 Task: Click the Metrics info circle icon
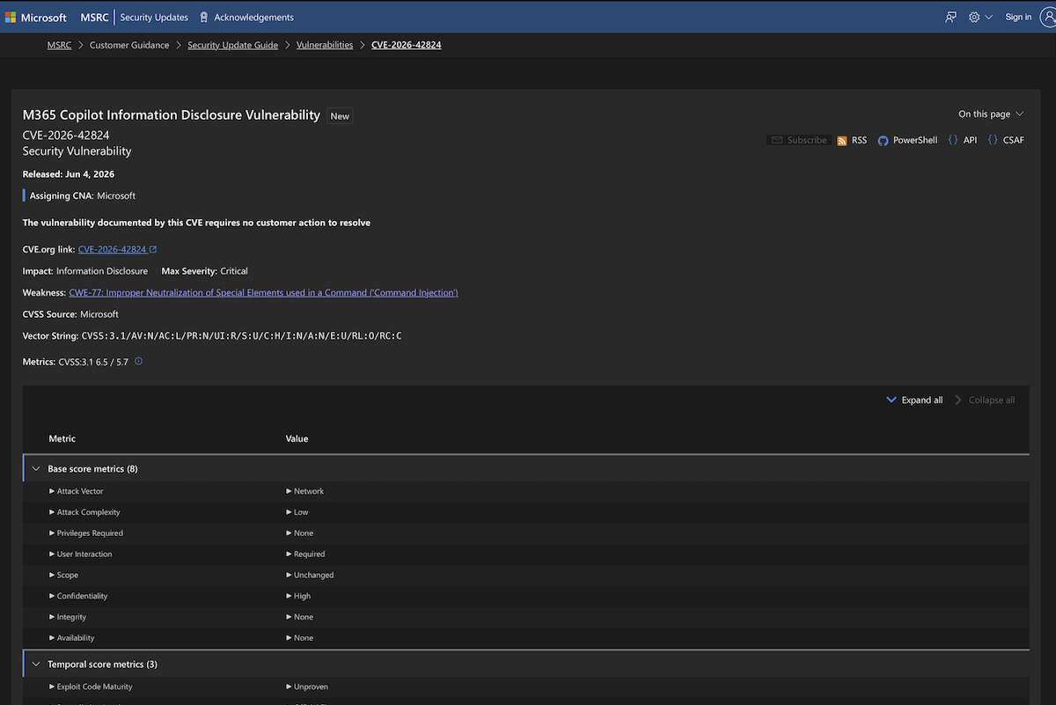click(x=138, y=361)
